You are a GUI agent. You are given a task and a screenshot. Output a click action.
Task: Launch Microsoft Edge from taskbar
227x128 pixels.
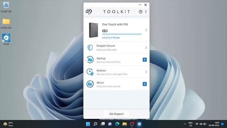coord(117,124)
